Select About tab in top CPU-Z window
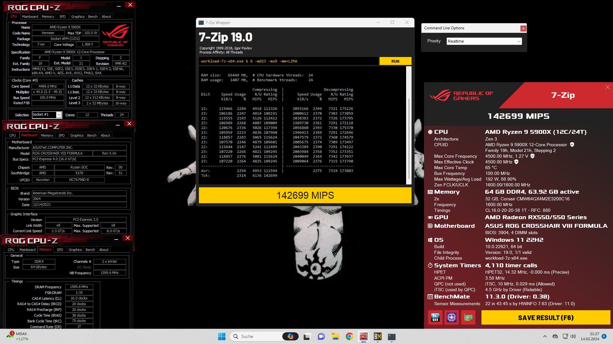The height and width of the screenshot is (344, 613). [106, 17]
